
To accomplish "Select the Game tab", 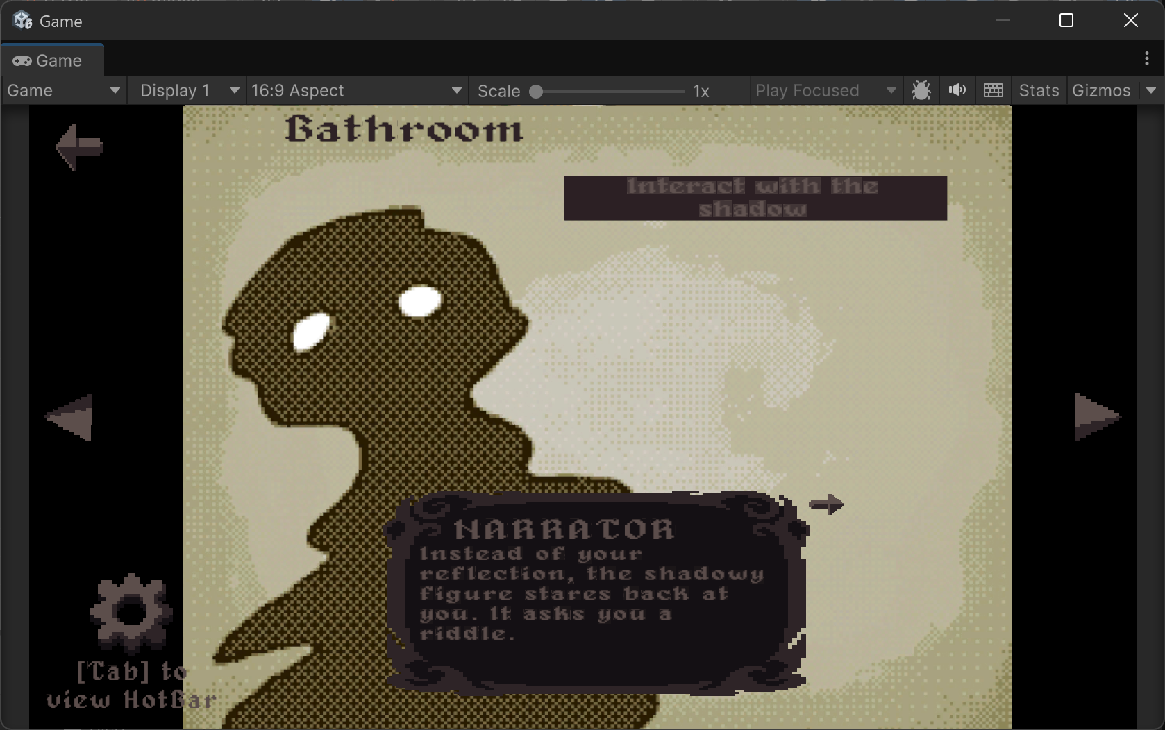I will 53,61.
